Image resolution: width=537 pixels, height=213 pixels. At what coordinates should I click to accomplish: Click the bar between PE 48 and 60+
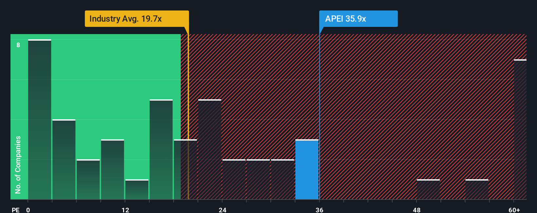click(x=477, y=189)
